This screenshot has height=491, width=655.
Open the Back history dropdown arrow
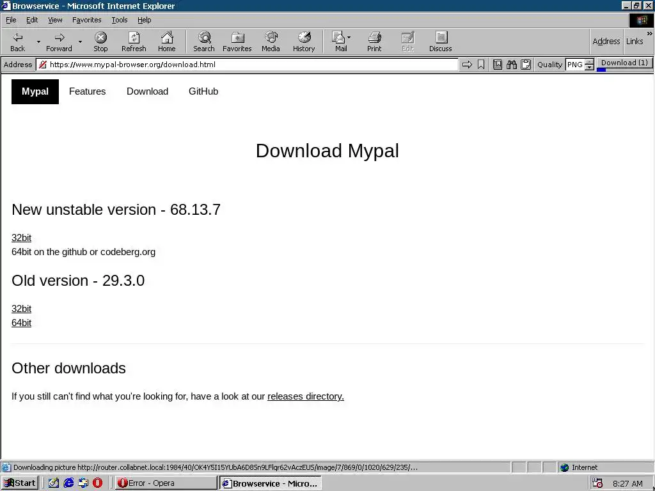click(38, 42)
